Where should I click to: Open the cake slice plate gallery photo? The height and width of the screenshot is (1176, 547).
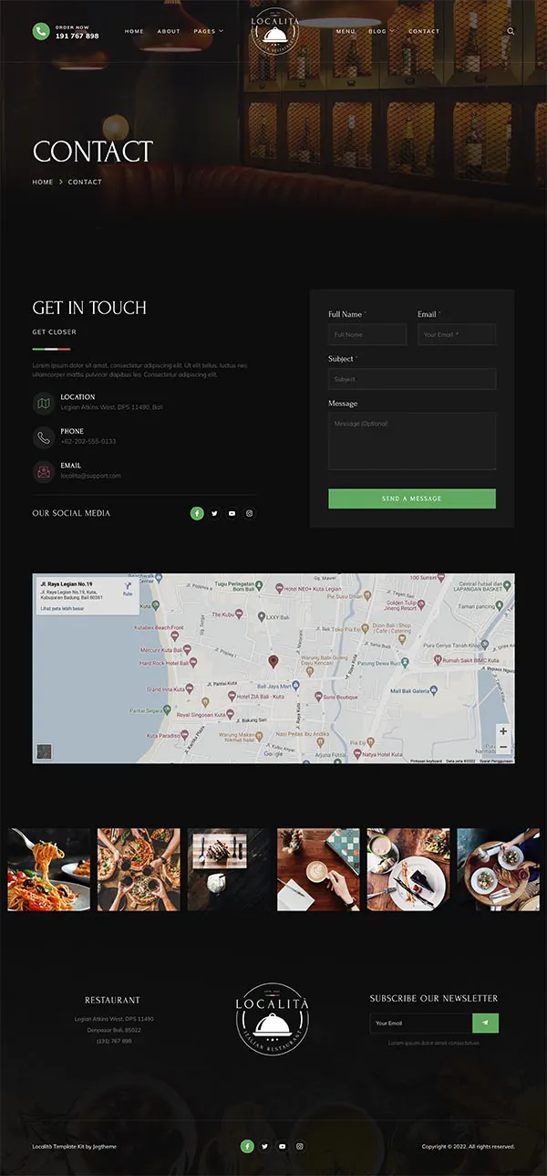pos(408,869)
